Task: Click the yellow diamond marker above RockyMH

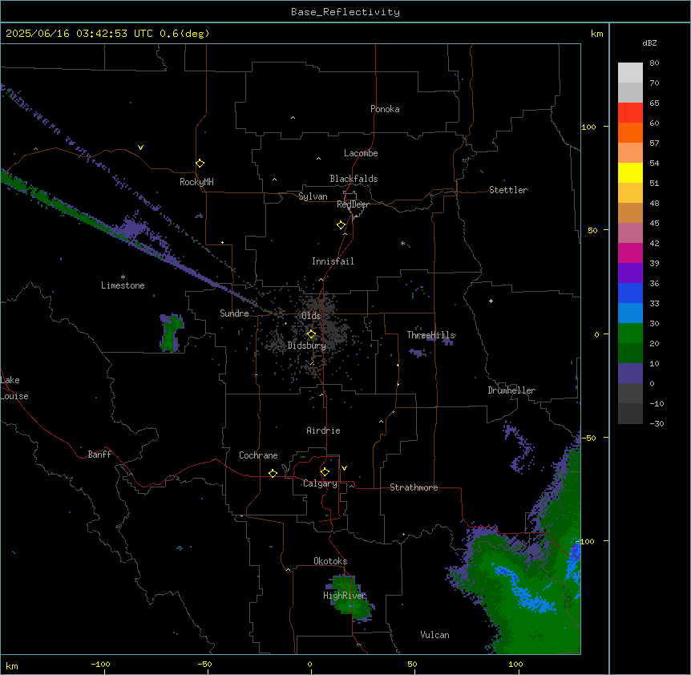Action: tap(200, 164)
